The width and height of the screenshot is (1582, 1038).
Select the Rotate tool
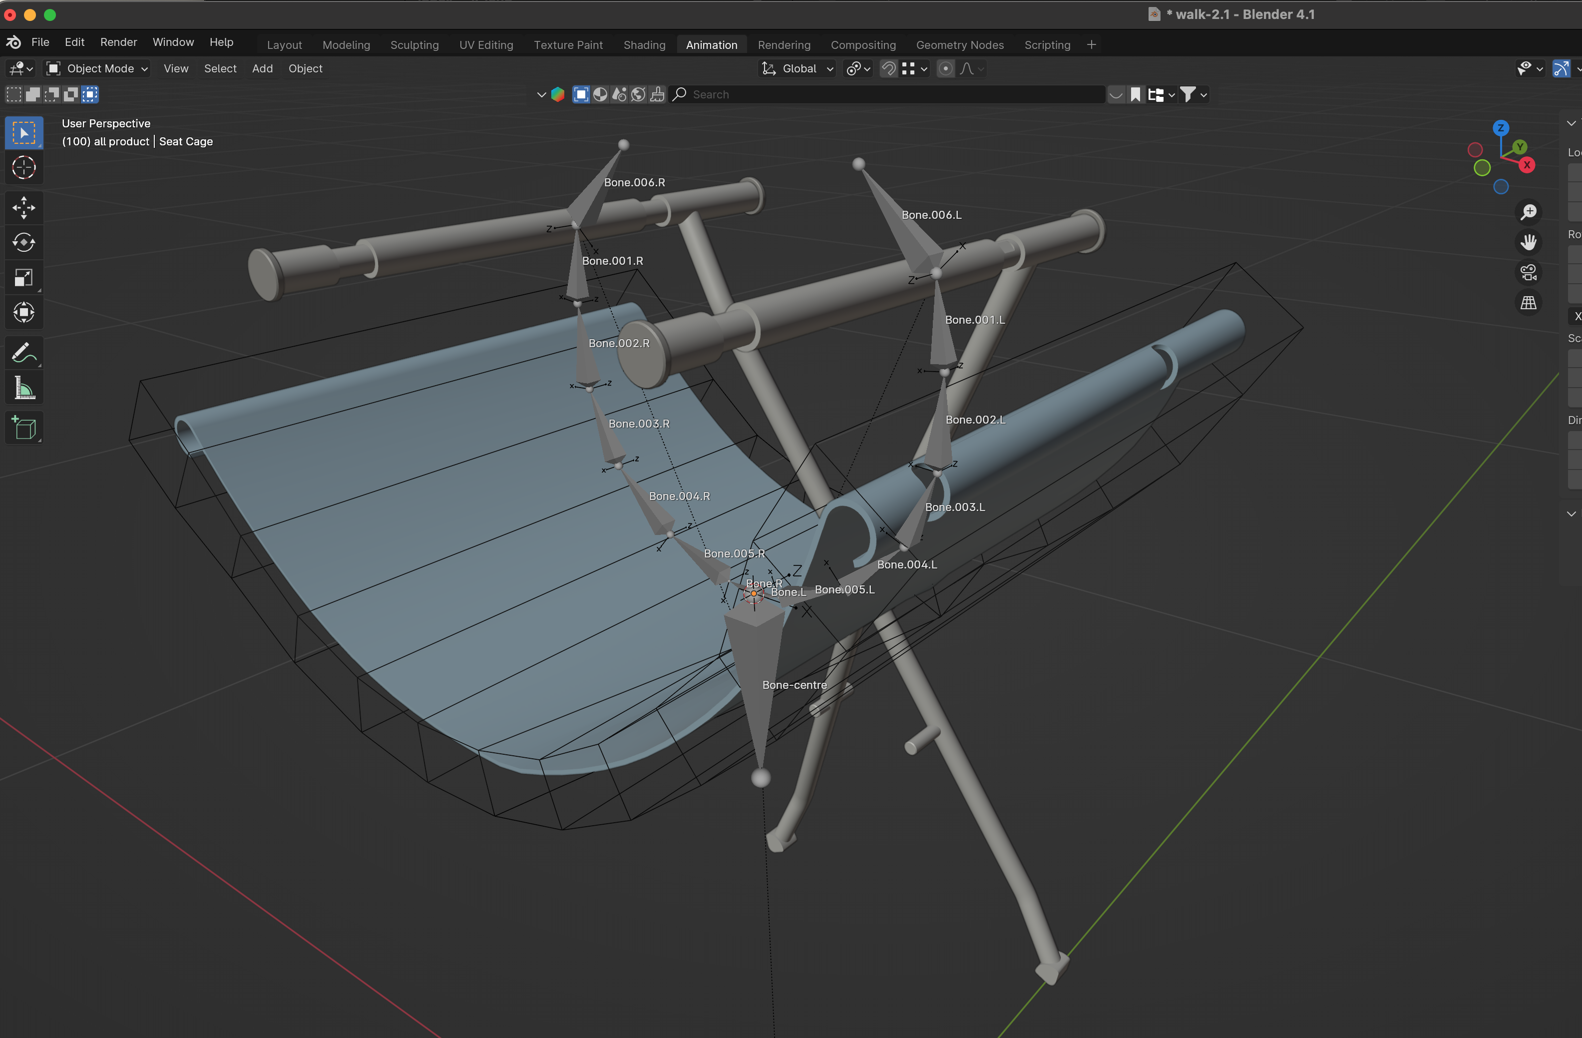(x=24, y=242)
